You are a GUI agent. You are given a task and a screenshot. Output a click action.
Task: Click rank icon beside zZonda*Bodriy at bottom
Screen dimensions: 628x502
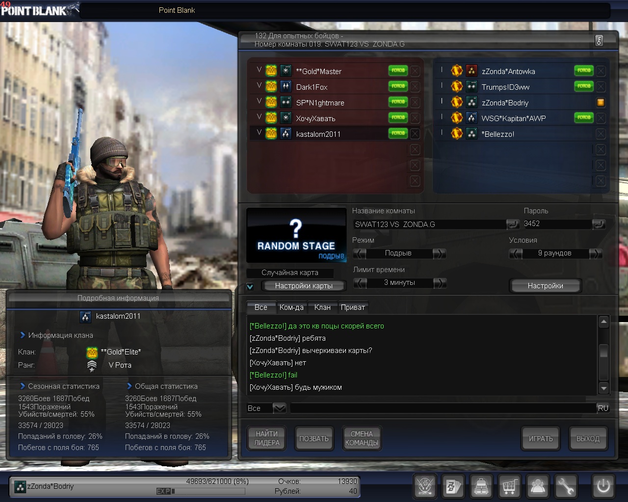[x=20, y=487]
